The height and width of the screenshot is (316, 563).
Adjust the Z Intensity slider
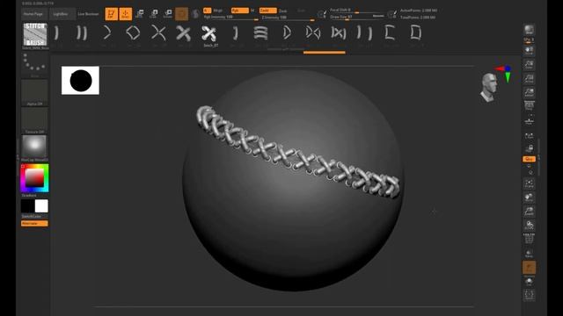point(288,18)
